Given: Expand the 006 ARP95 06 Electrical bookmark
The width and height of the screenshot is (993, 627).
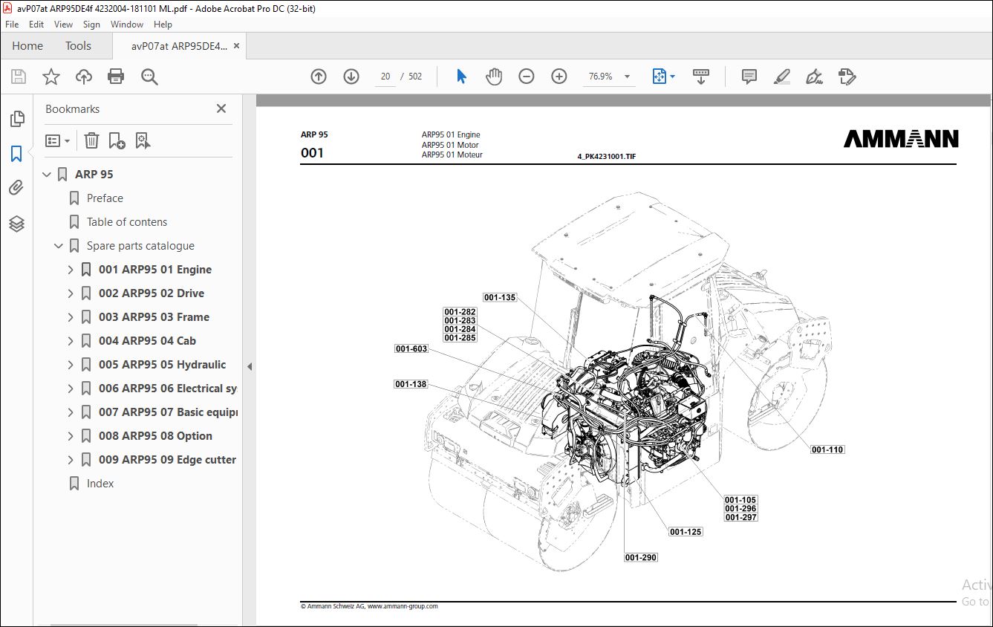Looking at the screenshot, I should tap(71, 389).
